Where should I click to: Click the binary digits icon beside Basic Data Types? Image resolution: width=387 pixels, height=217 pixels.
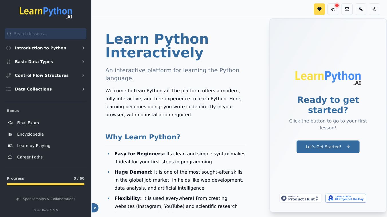click(9, 62)
